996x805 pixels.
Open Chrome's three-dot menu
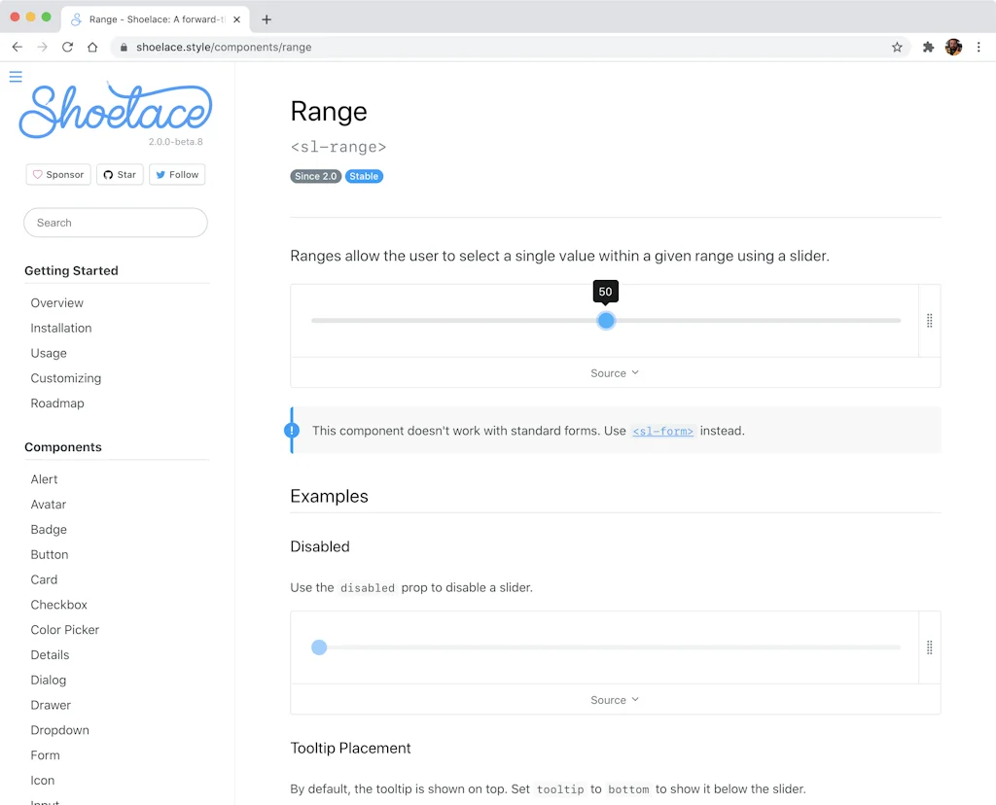pos(978,47)
